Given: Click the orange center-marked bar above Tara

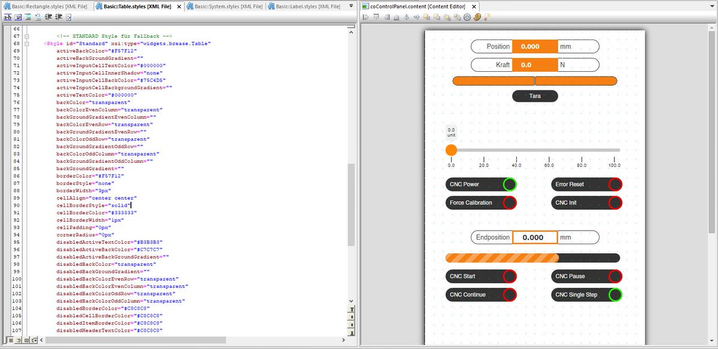Looking at the screenshot, I should point(535,81).
